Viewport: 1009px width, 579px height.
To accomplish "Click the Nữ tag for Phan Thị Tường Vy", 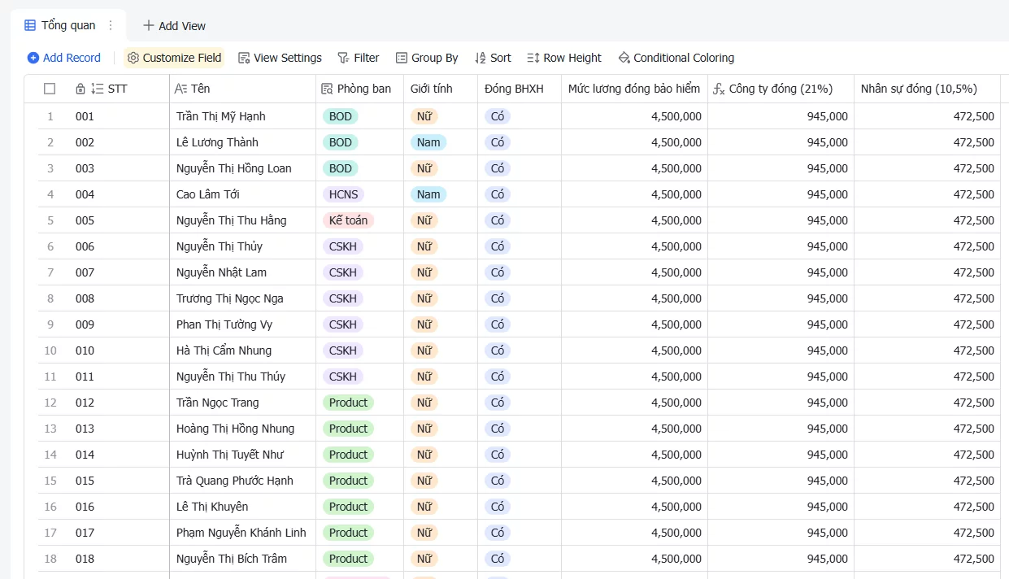I will click(x=424, y=324).
